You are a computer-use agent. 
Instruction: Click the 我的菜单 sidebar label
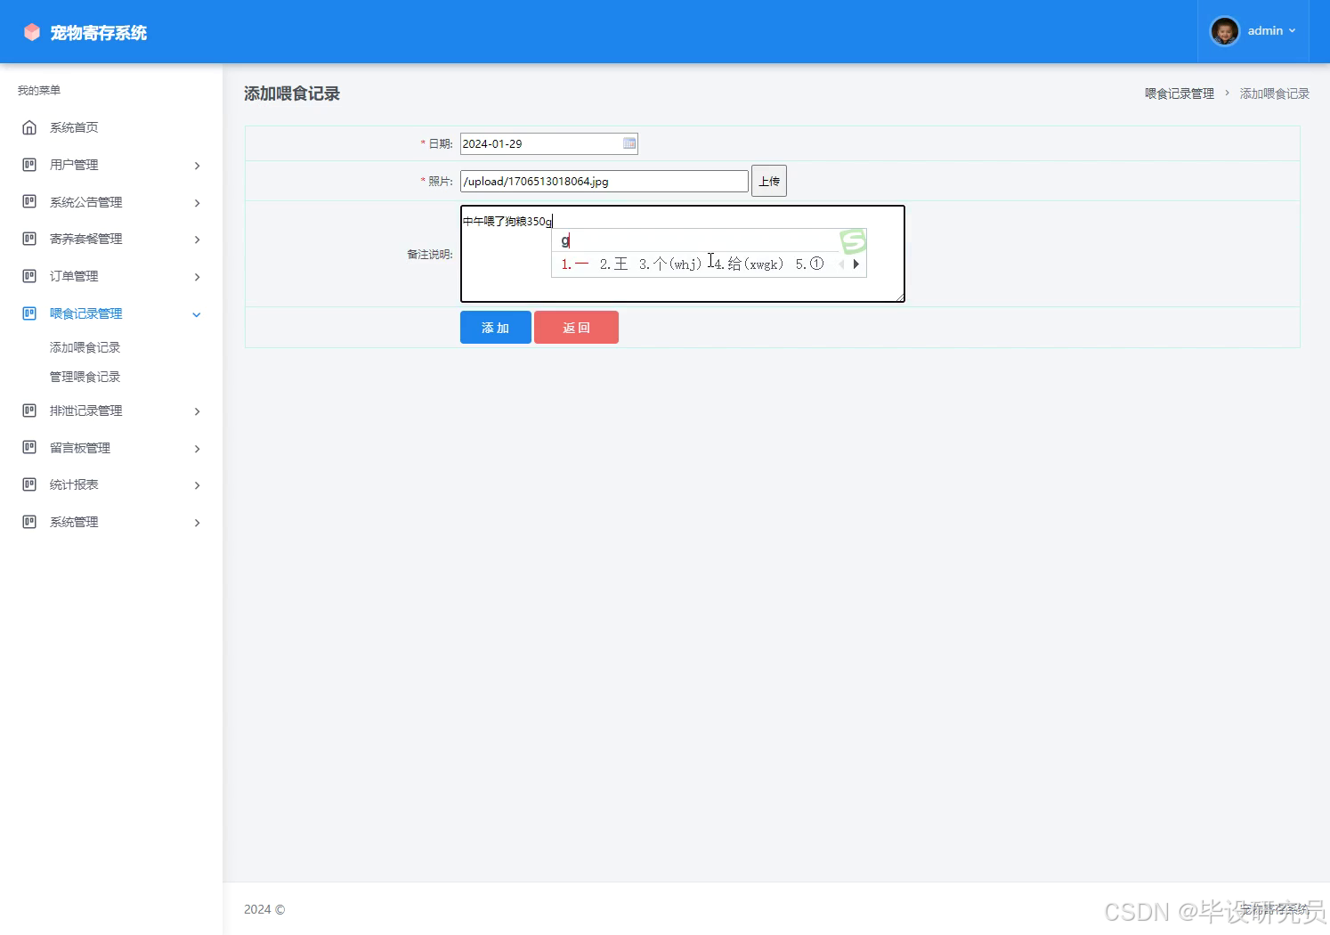click(39, 90)
